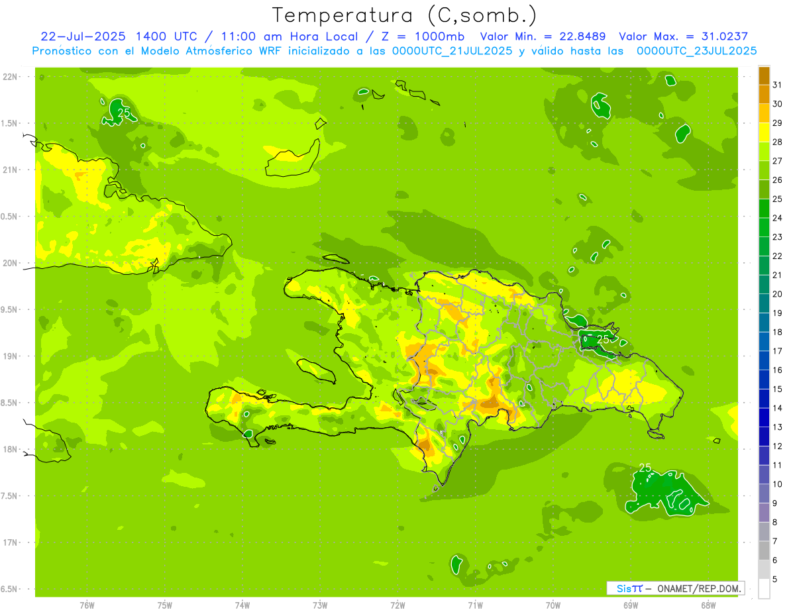
Task: Click the legend value "24"
Action: (x=778, y=218)
